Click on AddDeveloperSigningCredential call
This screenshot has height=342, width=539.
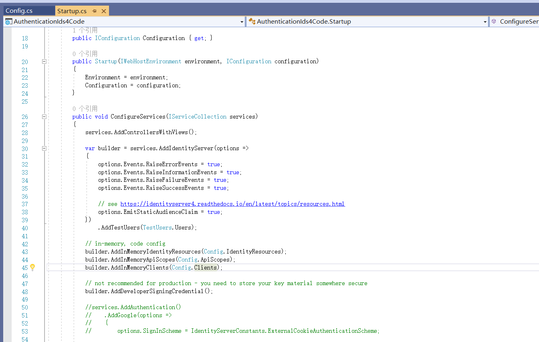click(157, 291)
